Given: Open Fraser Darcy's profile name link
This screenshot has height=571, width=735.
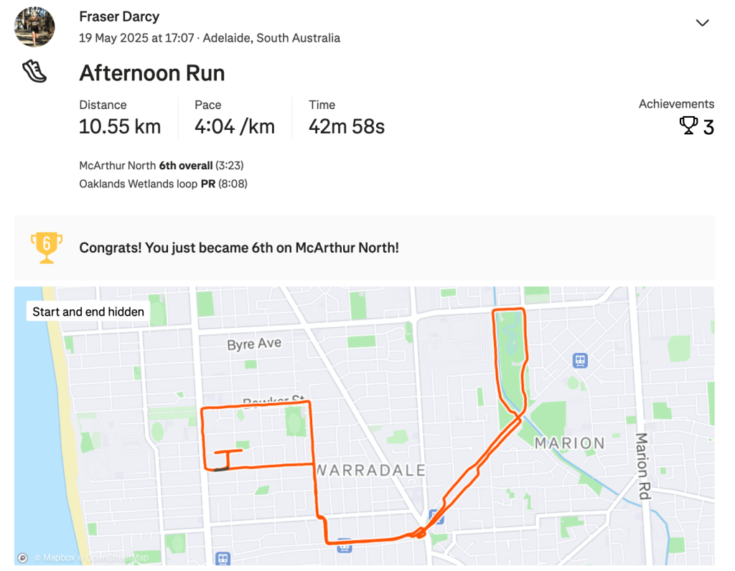Looking at the screenshot, I should (119, 16).
